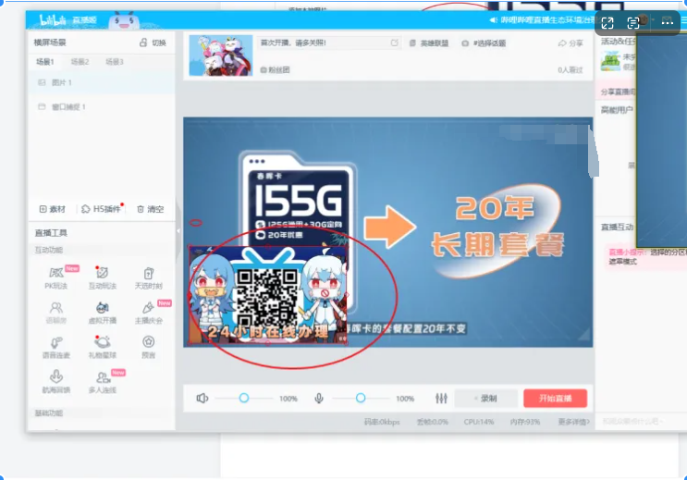
Task: Switch to 场景1 tab
Action: [44, 62]
